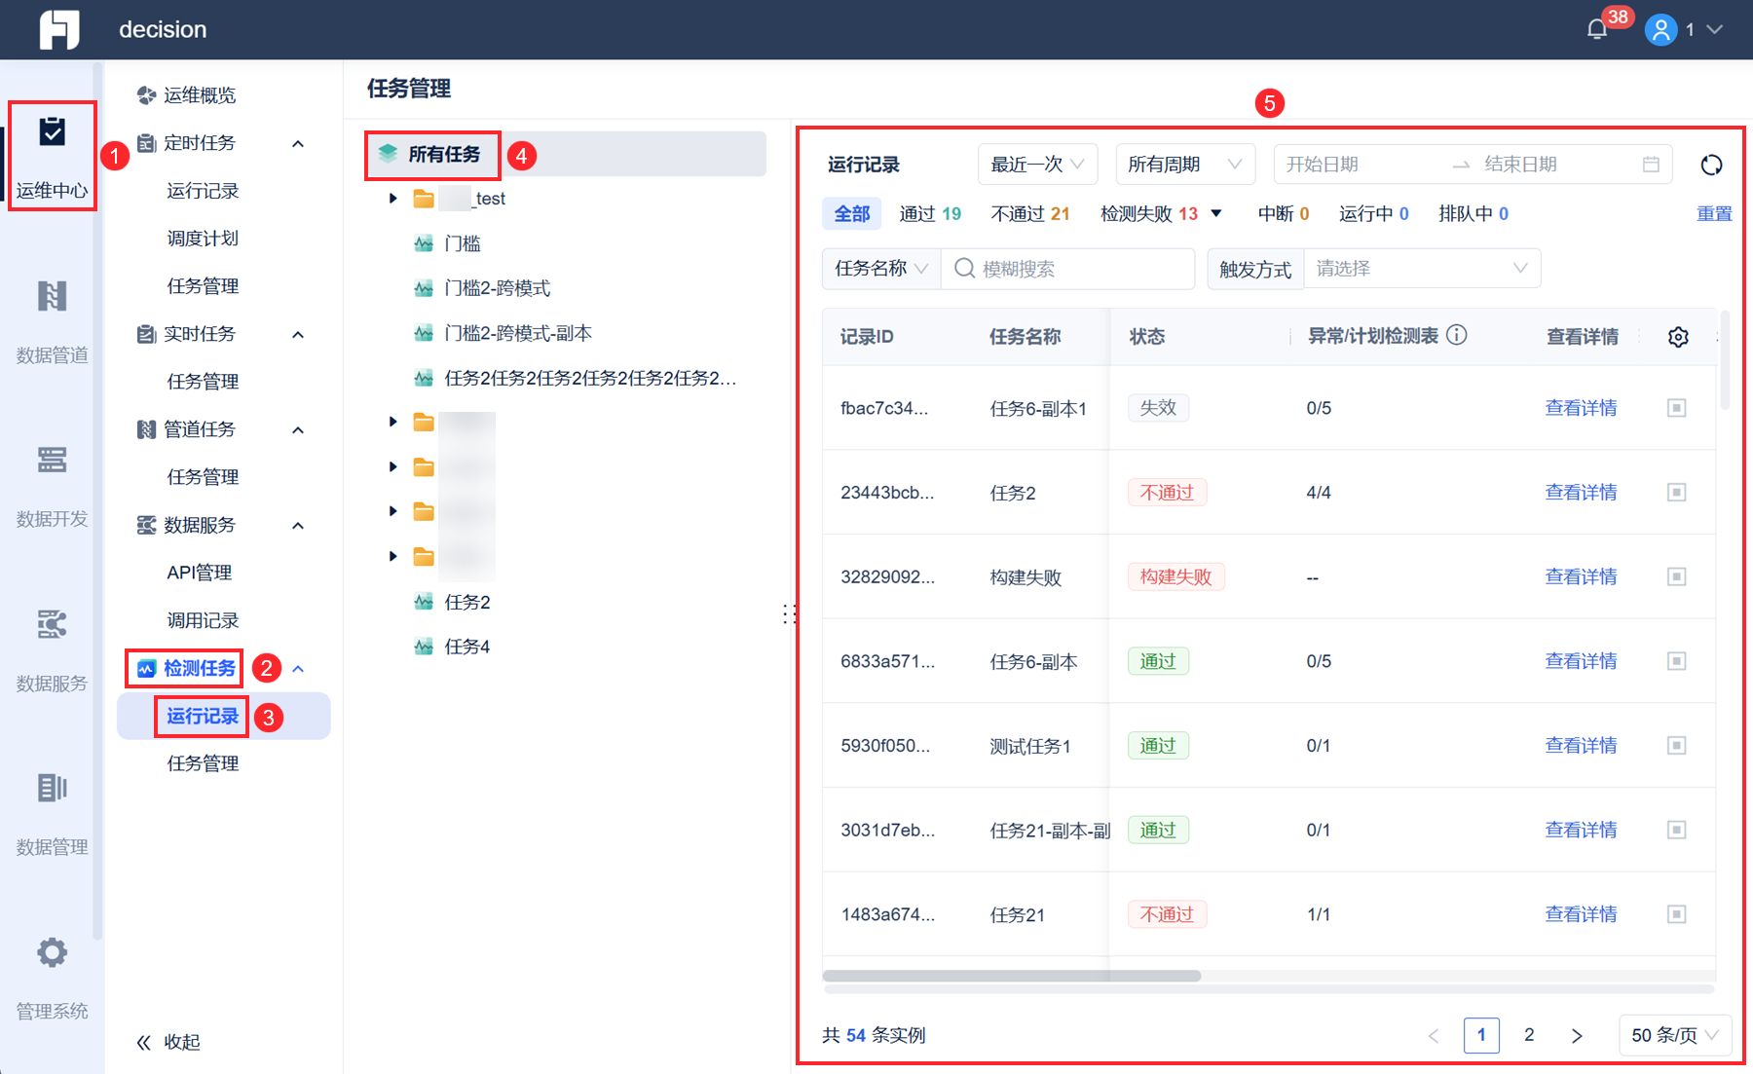1753x1074 pixels.
Task: Select 任务4 in the task tree
Action: [467, 647]
